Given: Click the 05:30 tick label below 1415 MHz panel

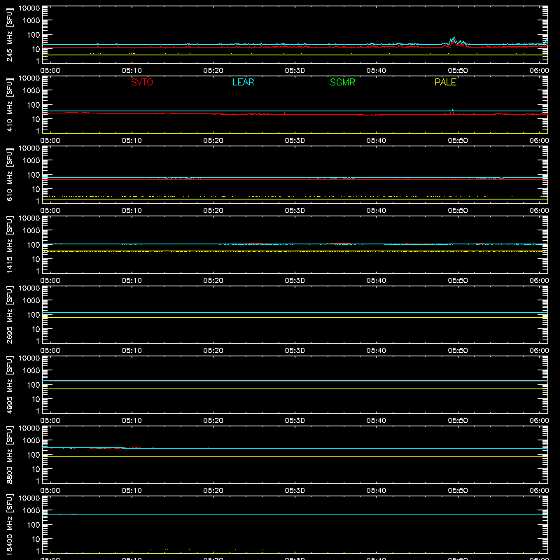Looking at the screenshot, I should tap(295, 281).
